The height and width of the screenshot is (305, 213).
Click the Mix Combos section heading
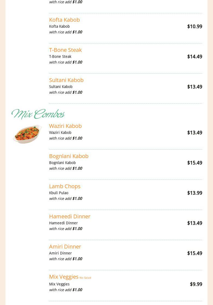(x=38, y=114)
